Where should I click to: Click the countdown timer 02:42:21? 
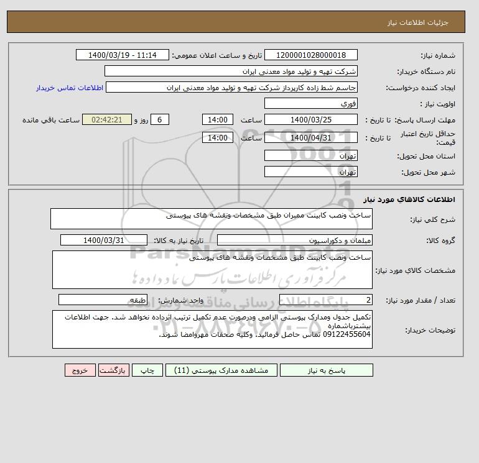[107, 120]
